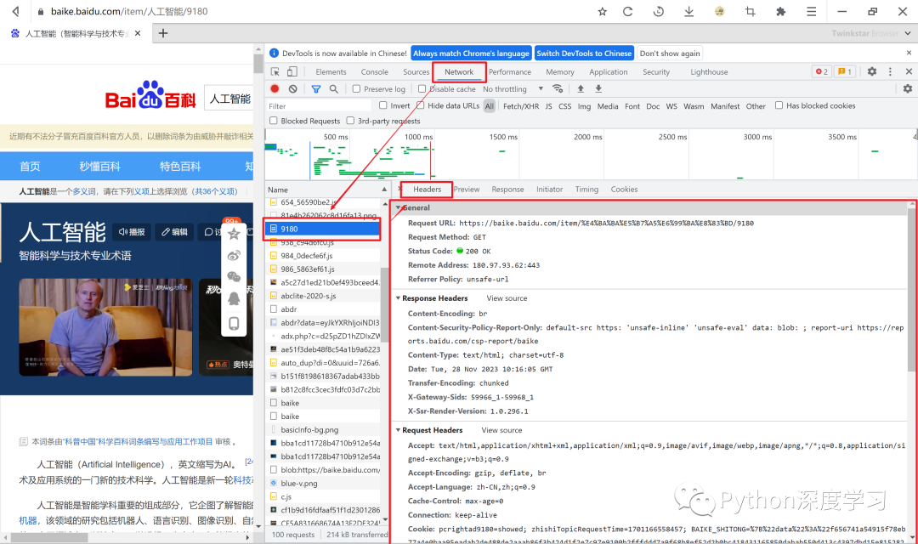Image resolution: width=918 pixels, height=544 pixels.
Task: Show the issues warning badge
Action: [844, 71]
